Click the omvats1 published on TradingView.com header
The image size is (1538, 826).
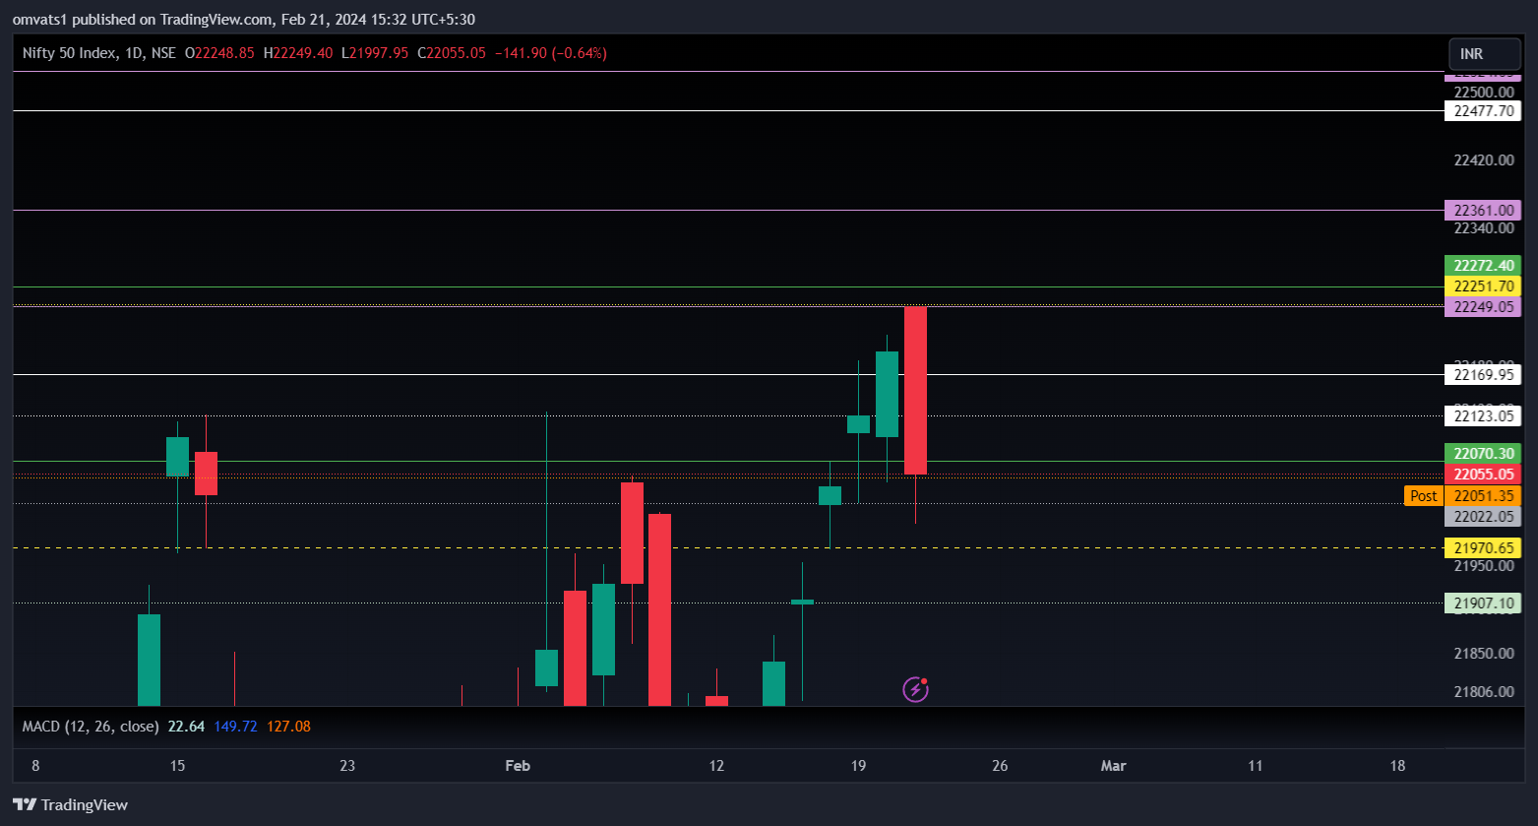[x=244, y=20]
